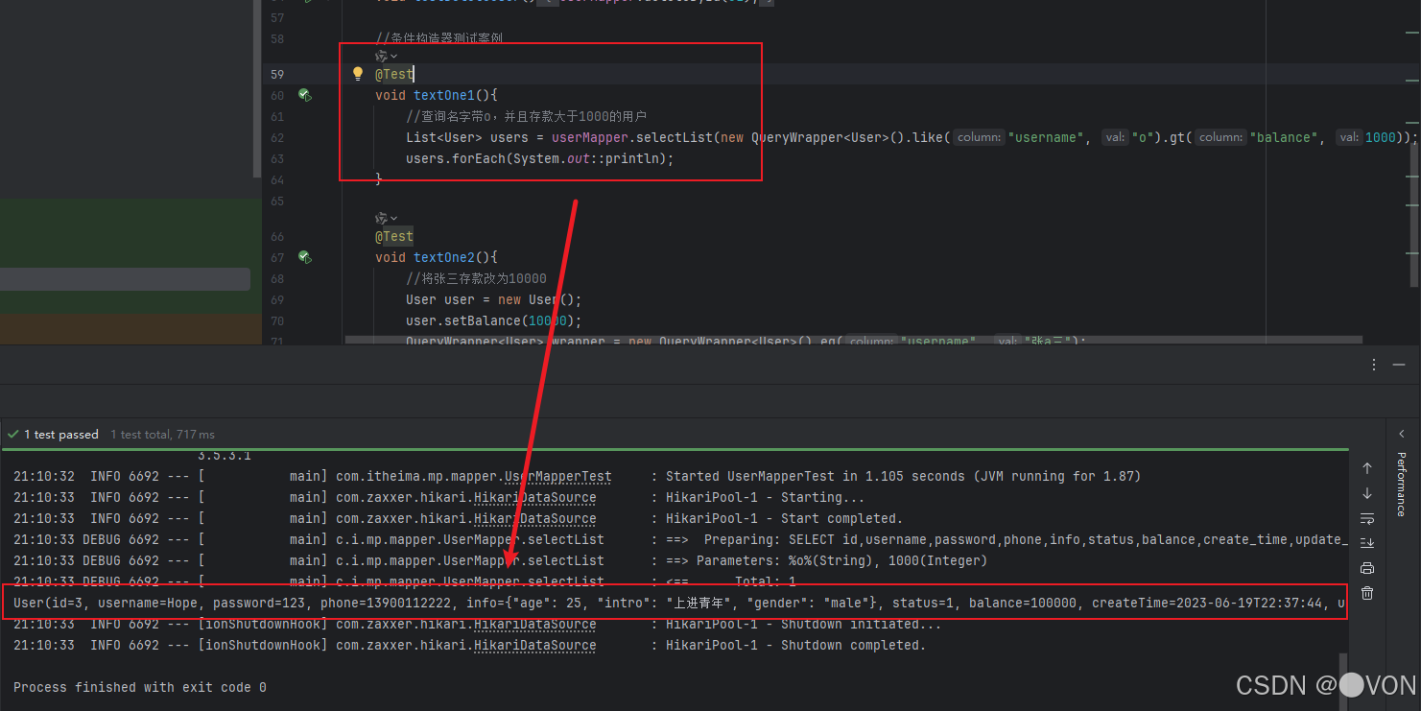Hide the run tool window
Image resolution: width=1421 pixels, height=711 pixels.
point(1401,365)
